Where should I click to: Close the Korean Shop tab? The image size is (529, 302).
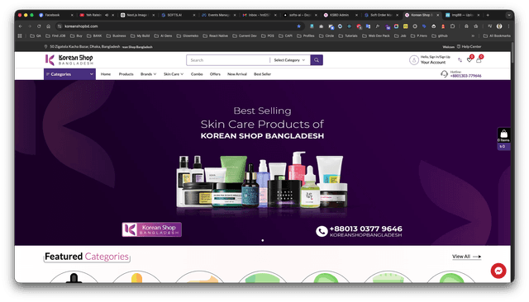438,15
